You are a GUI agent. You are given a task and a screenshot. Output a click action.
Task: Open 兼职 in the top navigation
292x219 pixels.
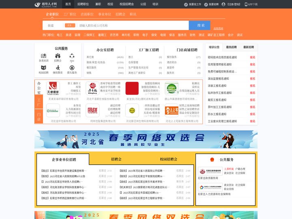click(98, 4)
